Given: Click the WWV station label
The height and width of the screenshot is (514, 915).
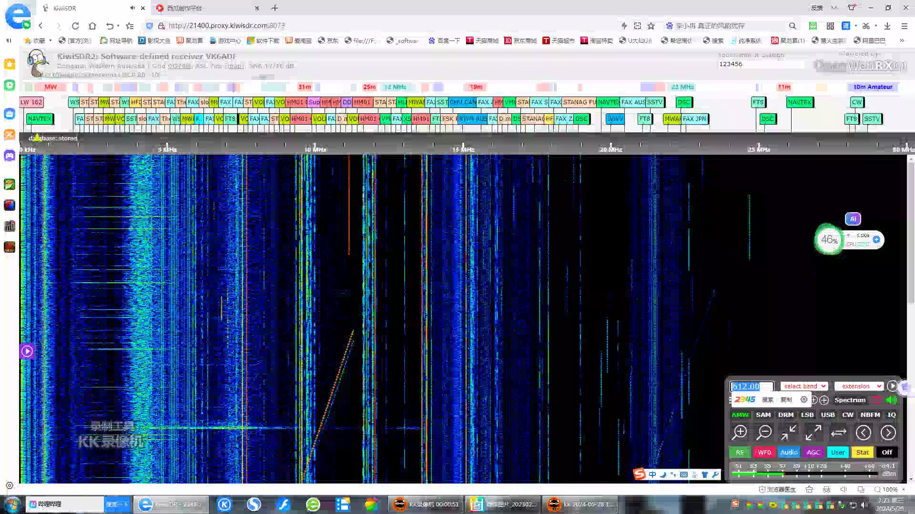Looking at the screenshot, I should click(615, 119).
